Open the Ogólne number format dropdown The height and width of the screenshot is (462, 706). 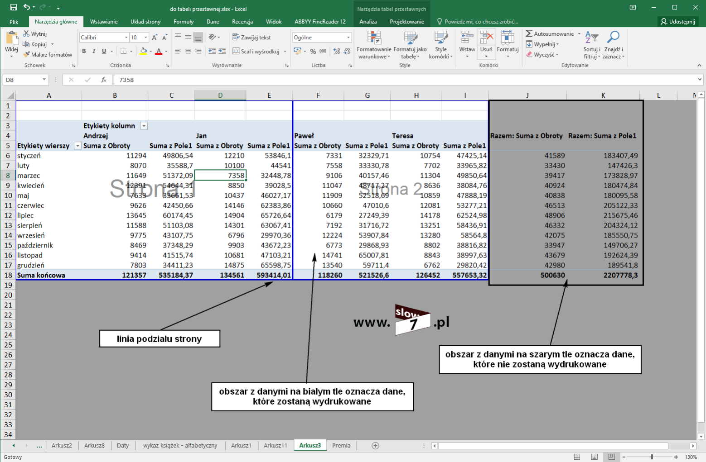point(348,38)
